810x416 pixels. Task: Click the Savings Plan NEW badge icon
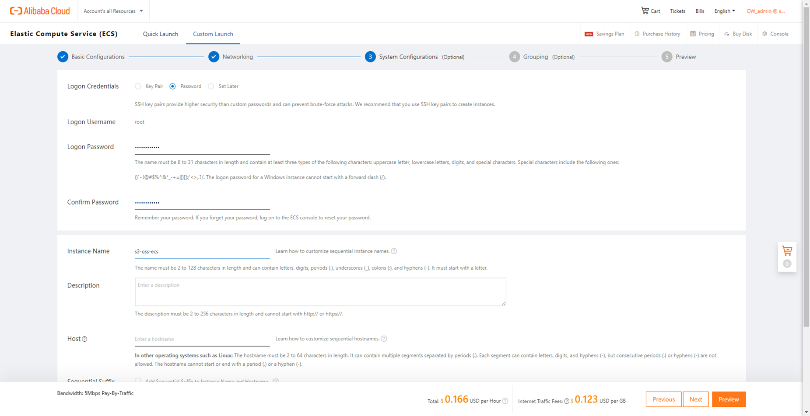tap(589, 34)
